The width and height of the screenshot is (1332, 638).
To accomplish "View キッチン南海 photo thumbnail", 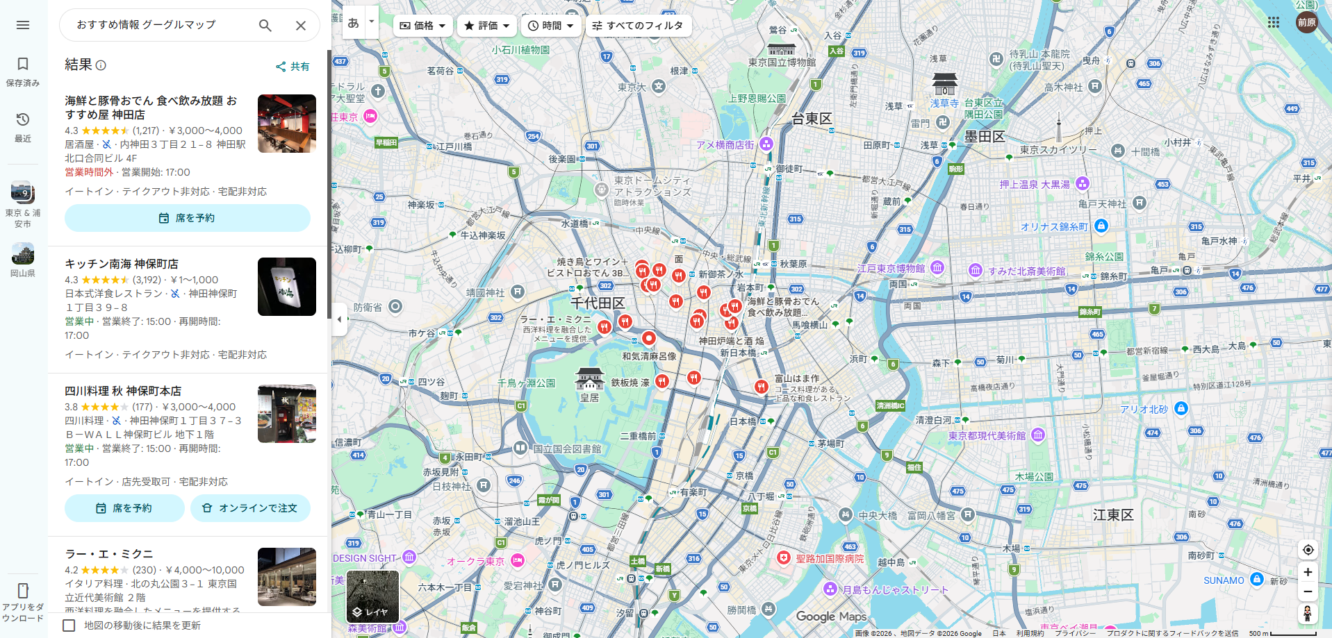I will click(287, 287).
